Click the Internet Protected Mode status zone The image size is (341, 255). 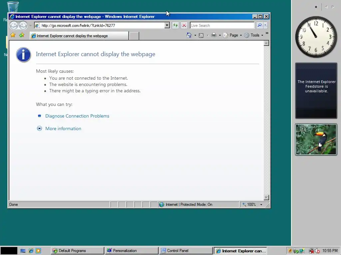(198, 205)
